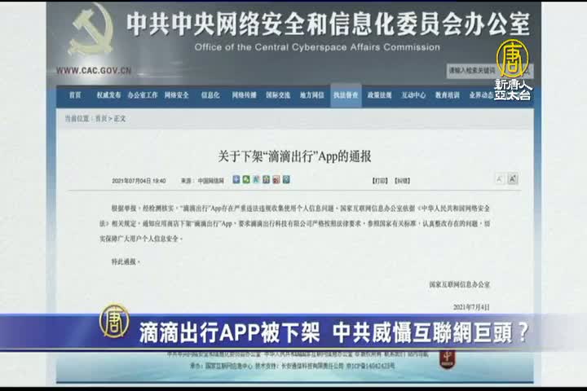Screen dimensions: 587x391
Task: Go to the 网络安全 section
Action: pyautogui.click(x=177, y=95)
